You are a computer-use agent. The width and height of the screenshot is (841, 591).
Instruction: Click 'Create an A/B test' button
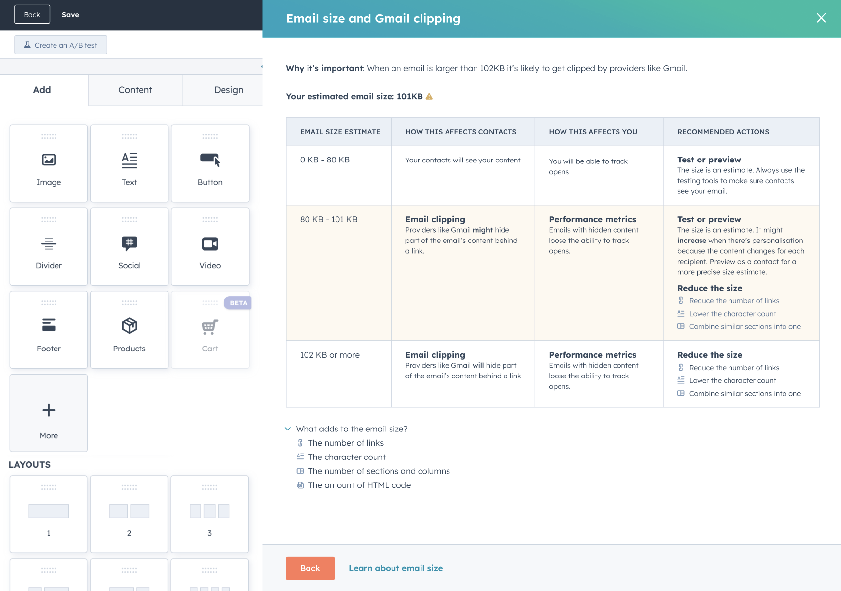point(60,45)
